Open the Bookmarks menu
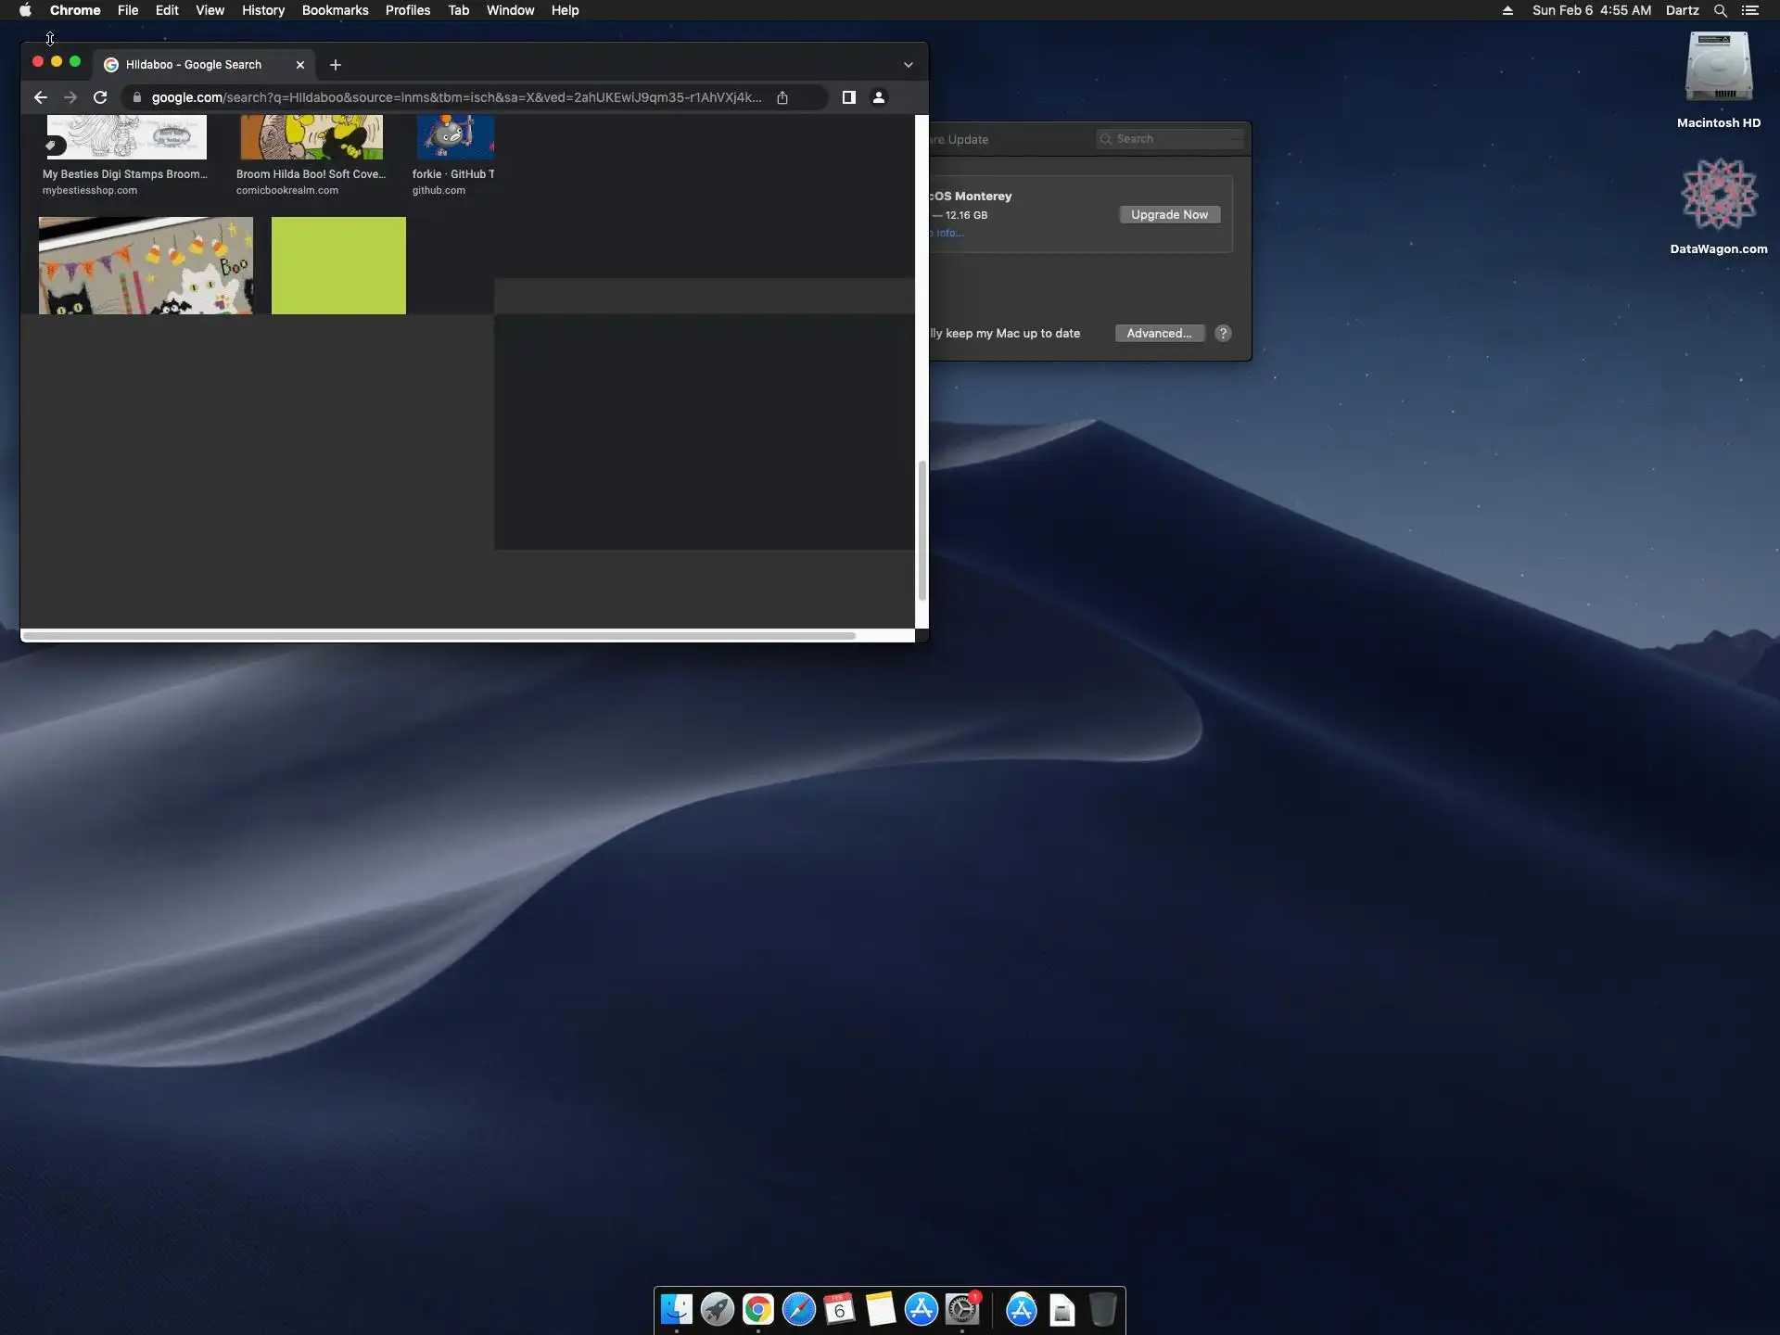Viewport: 1780px width, 1335px height. pos(335,10)
